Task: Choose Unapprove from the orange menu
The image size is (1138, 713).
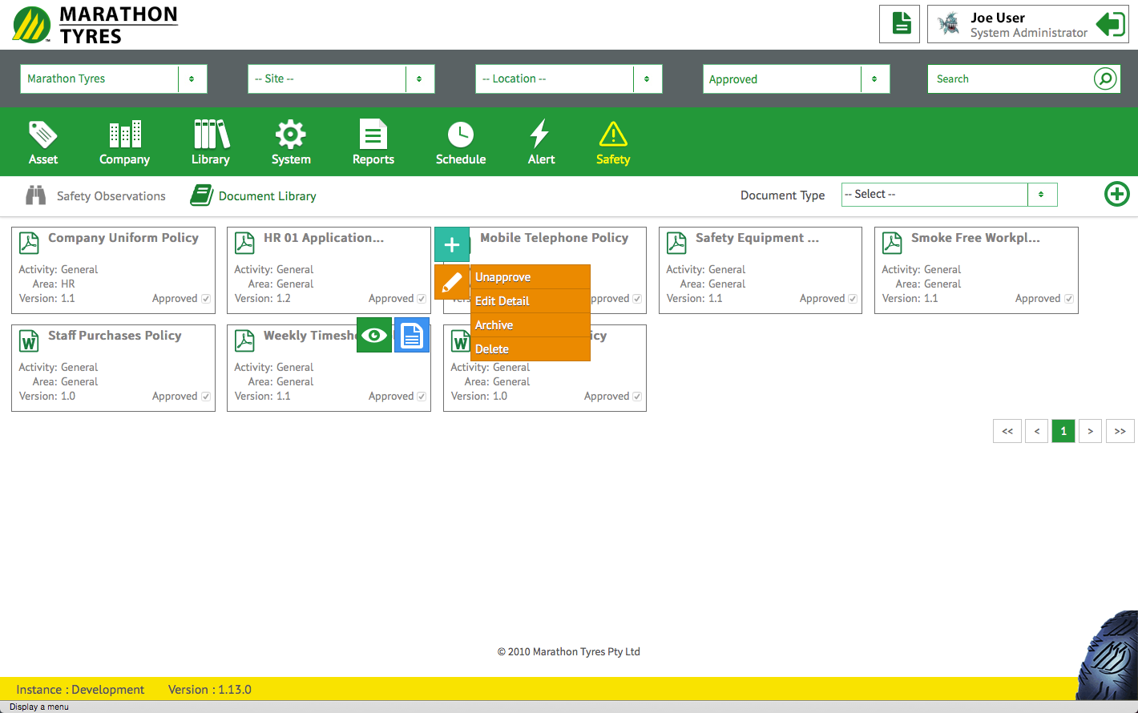Action: (x=530, y=277)
